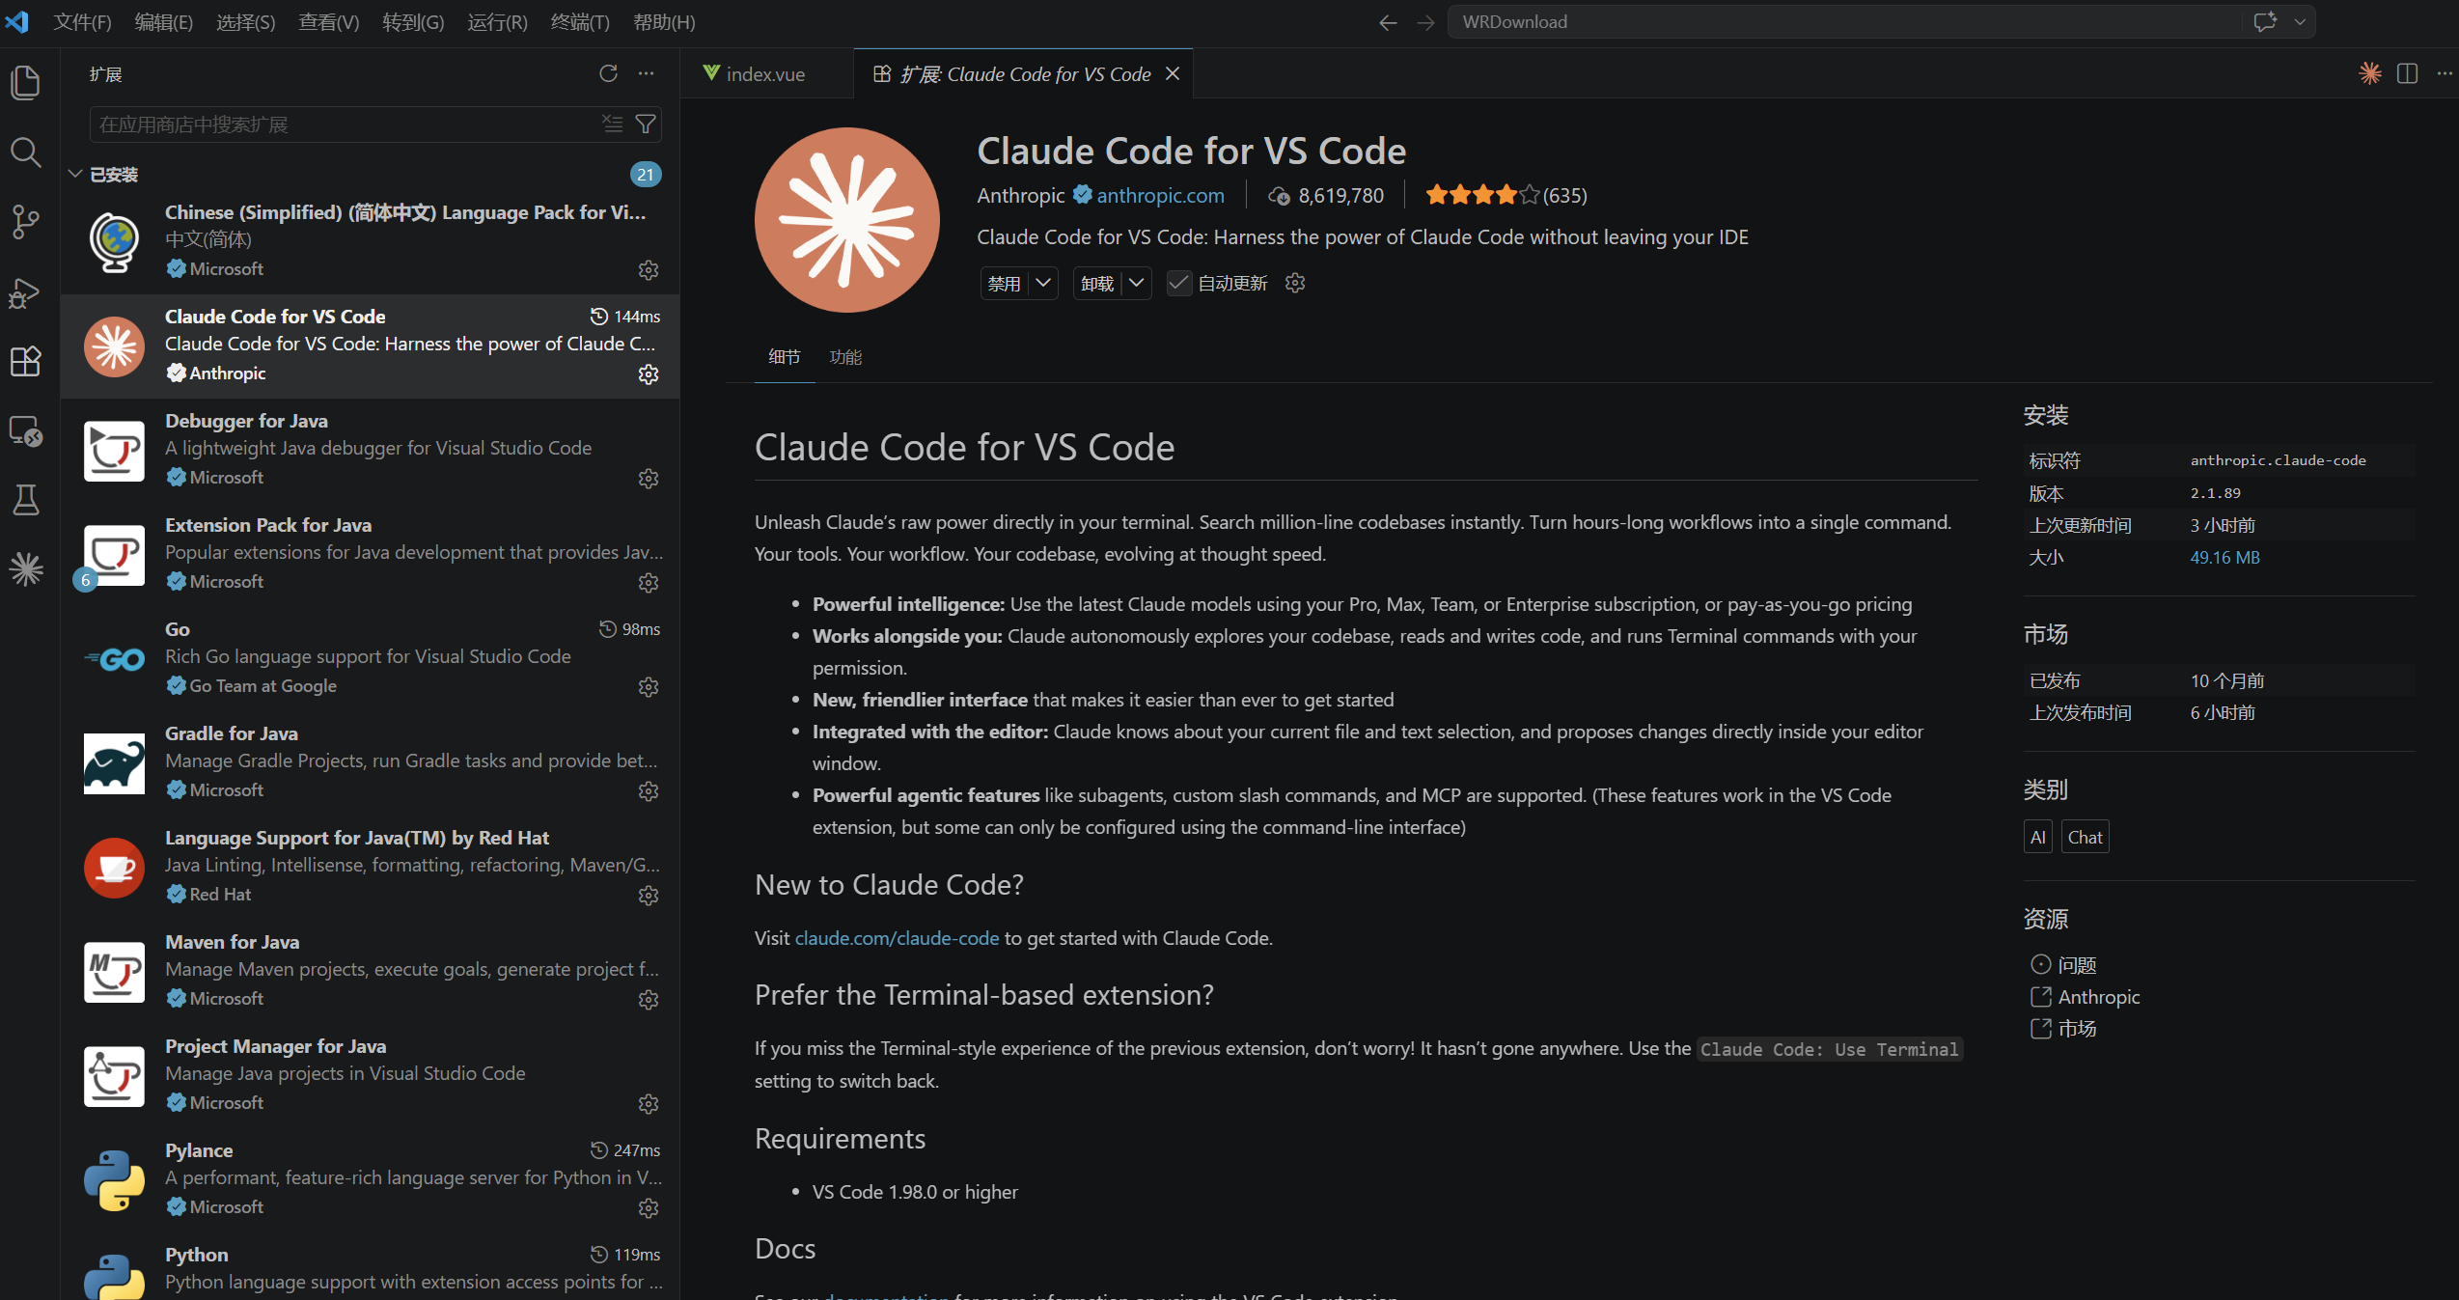Switch to 功能 features tab

pyautogui.click(x=845, y=357)
